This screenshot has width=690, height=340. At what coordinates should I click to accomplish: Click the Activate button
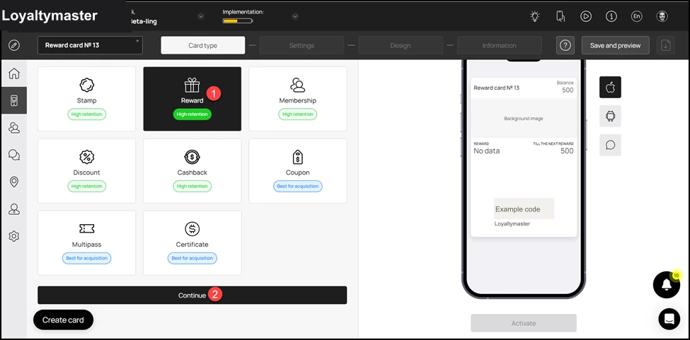pyautogui.click(x=524, y=323)
